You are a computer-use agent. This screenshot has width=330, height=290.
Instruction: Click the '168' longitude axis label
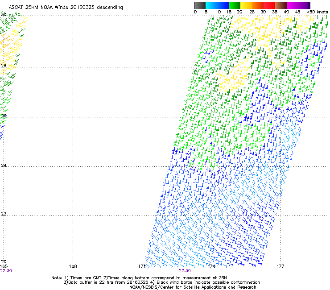(x=73, y=266)
